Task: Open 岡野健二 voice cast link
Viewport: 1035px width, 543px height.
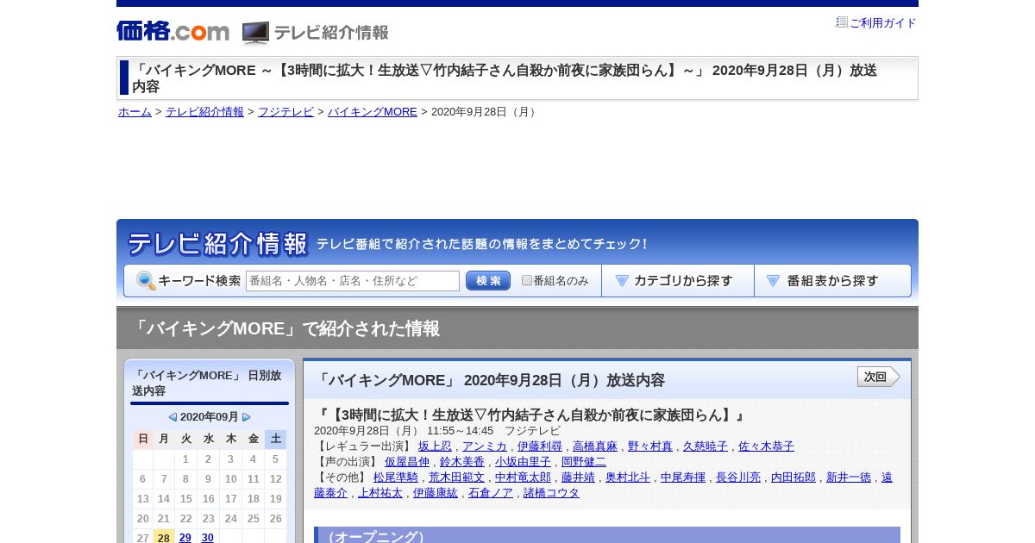Action: point(584,462)
